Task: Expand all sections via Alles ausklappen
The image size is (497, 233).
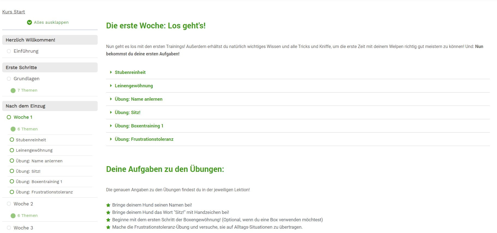Action: tap(51, 22)
